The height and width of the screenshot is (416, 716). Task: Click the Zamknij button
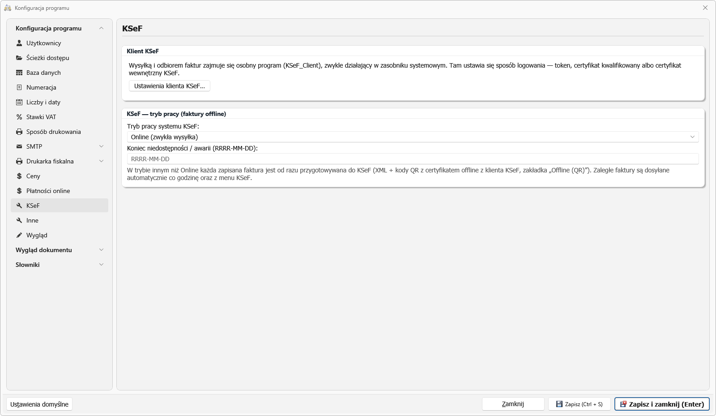[x=513, y=404]
